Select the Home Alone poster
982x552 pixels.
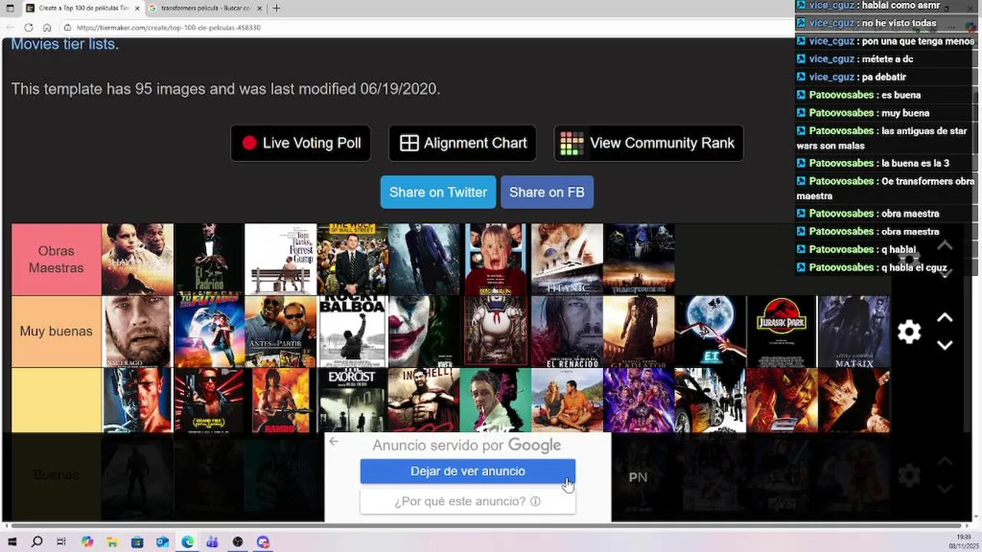pyautogui.click(x=496, y=259)
